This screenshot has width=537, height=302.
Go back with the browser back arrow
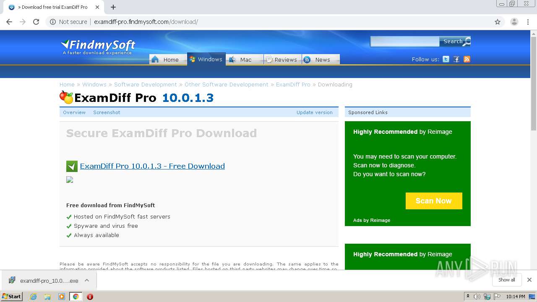coord(9,22)
